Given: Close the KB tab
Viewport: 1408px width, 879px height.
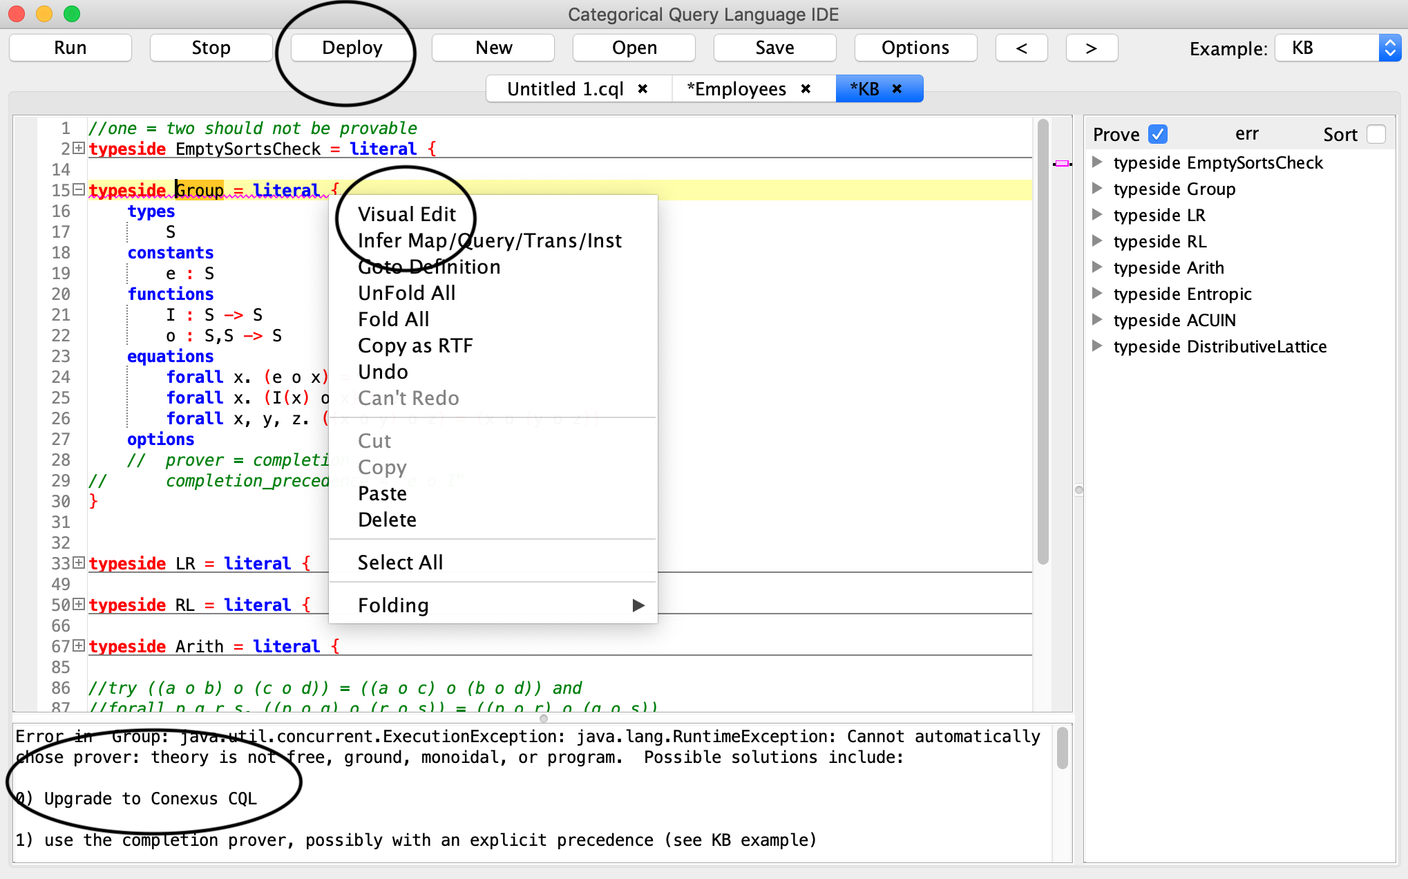Looking at the screenshot, I should pyautogui.click(x=897, y=88).
